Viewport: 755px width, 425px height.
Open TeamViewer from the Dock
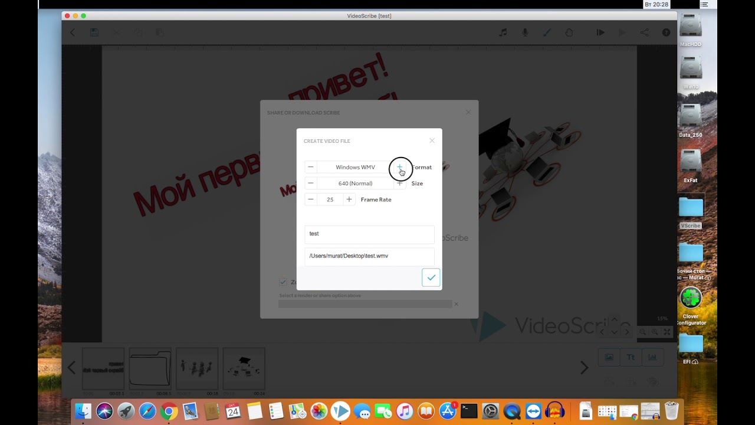click(x=533, y=411)
